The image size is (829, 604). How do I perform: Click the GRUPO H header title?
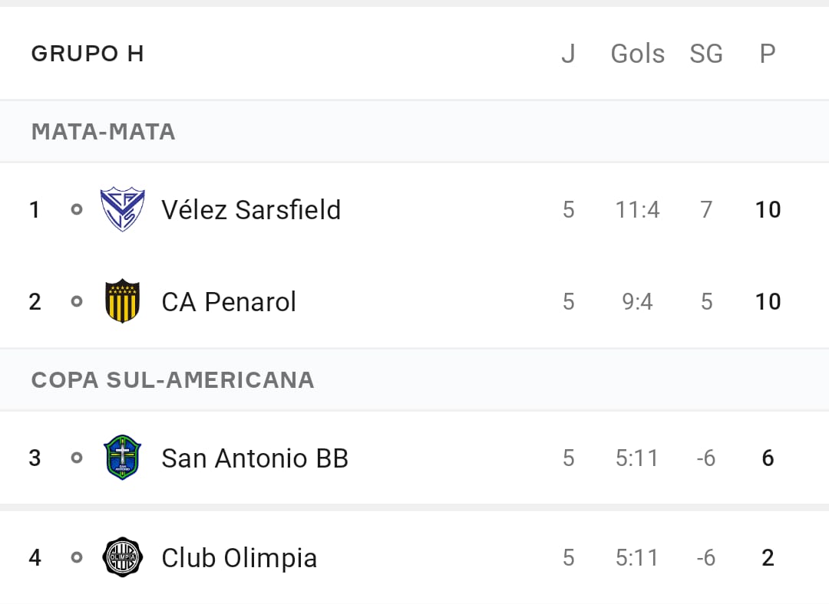(88, 54)
